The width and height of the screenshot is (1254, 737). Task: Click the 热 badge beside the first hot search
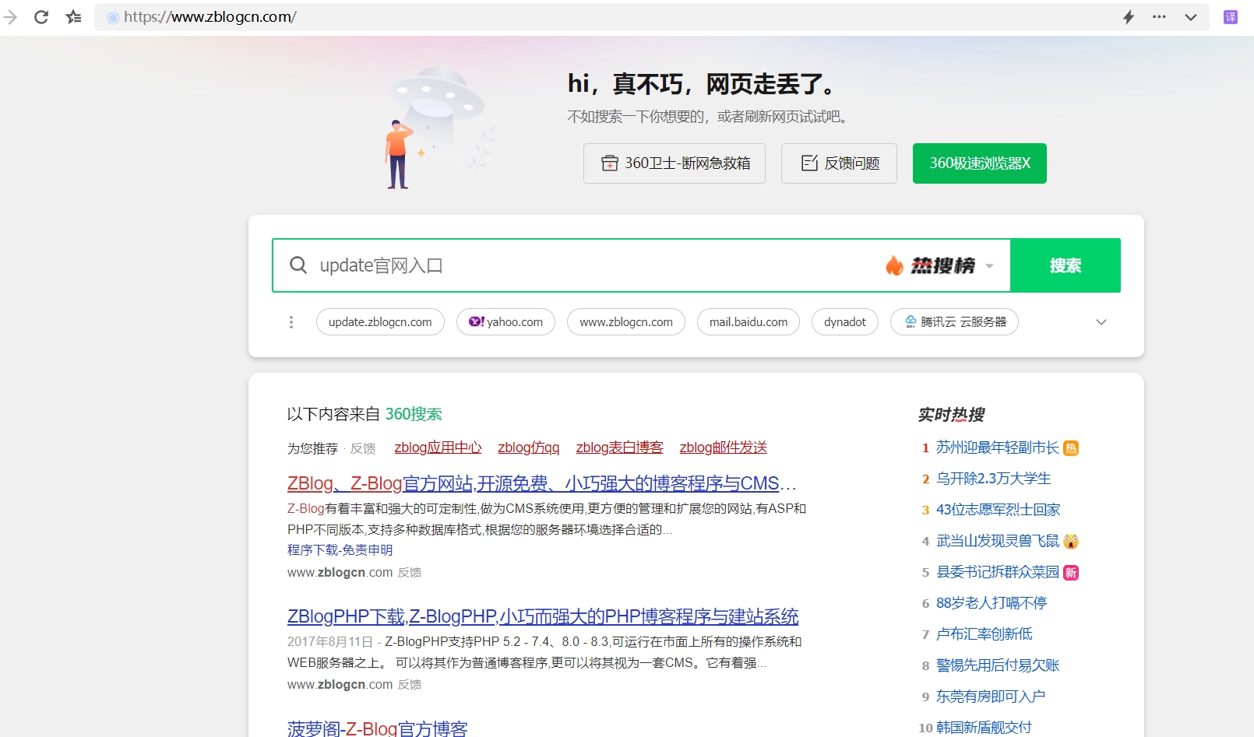1071,448
